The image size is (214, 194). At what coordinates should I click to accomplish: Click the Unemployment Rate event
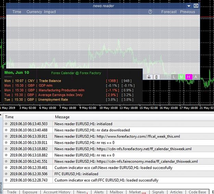click(x=36, y=100)
